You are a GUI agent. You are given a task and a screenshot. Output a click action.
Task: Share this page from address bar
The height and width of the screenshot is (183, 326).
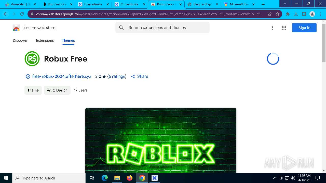[x=269, y=14]
